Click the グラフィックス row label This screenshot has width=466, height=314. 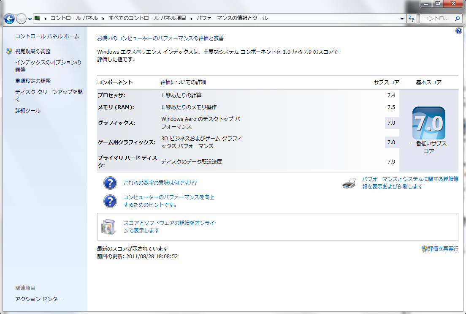(x=116, y=123)
